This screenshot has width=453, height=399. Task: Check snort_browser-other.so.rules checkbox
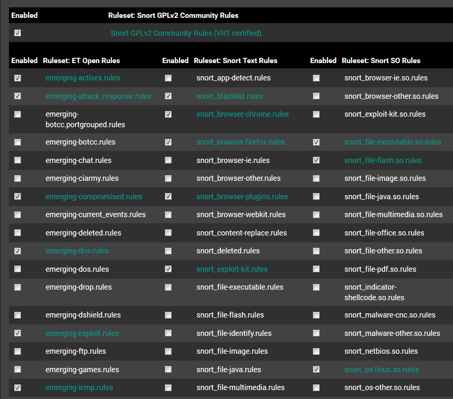317,96
